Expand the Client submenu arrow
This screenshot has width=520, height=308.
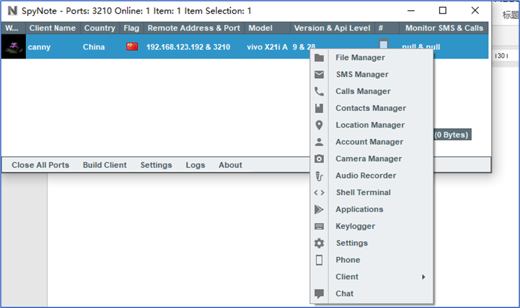coord(424,277)
